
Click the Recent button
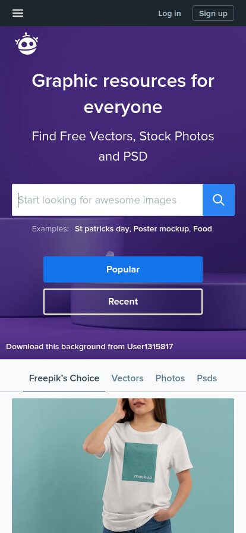123,302
